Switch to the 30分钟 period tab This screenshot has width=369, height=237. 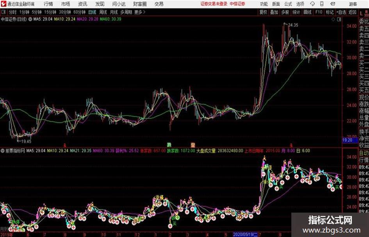pyautogui.click(x=65, y=12)
